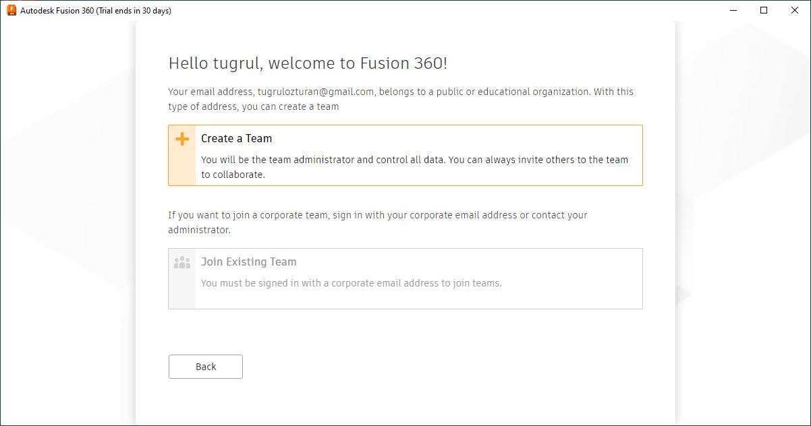Click the 'Your email address, tugrulozturan@gmail.com' paragraph
Screen dimensions: 811x426
[x=401, y=99]
